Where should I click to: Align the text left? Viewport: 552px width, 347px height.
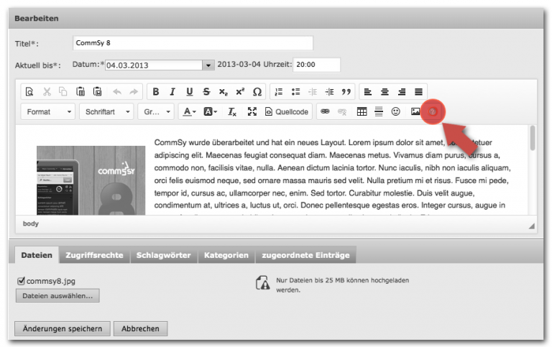point(368,92)
